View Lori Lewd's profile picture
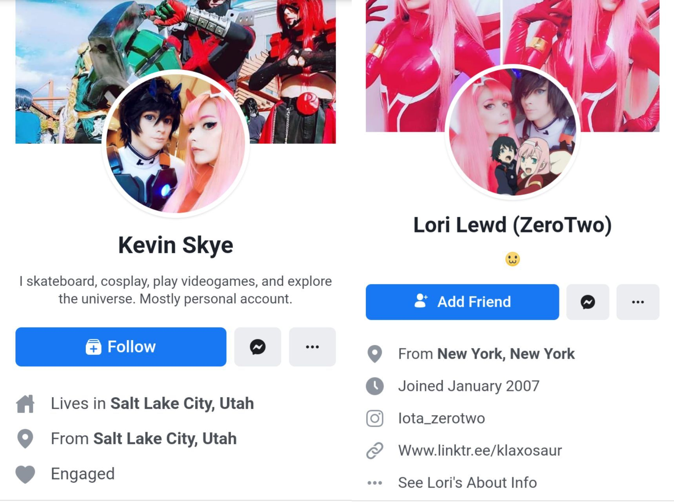This screenshot has width=674, height=502. (x=512, y=131)
